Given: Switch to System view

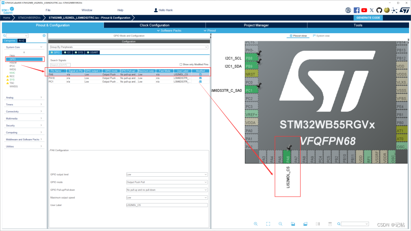Looking at the screenshot, I should 321,36.
